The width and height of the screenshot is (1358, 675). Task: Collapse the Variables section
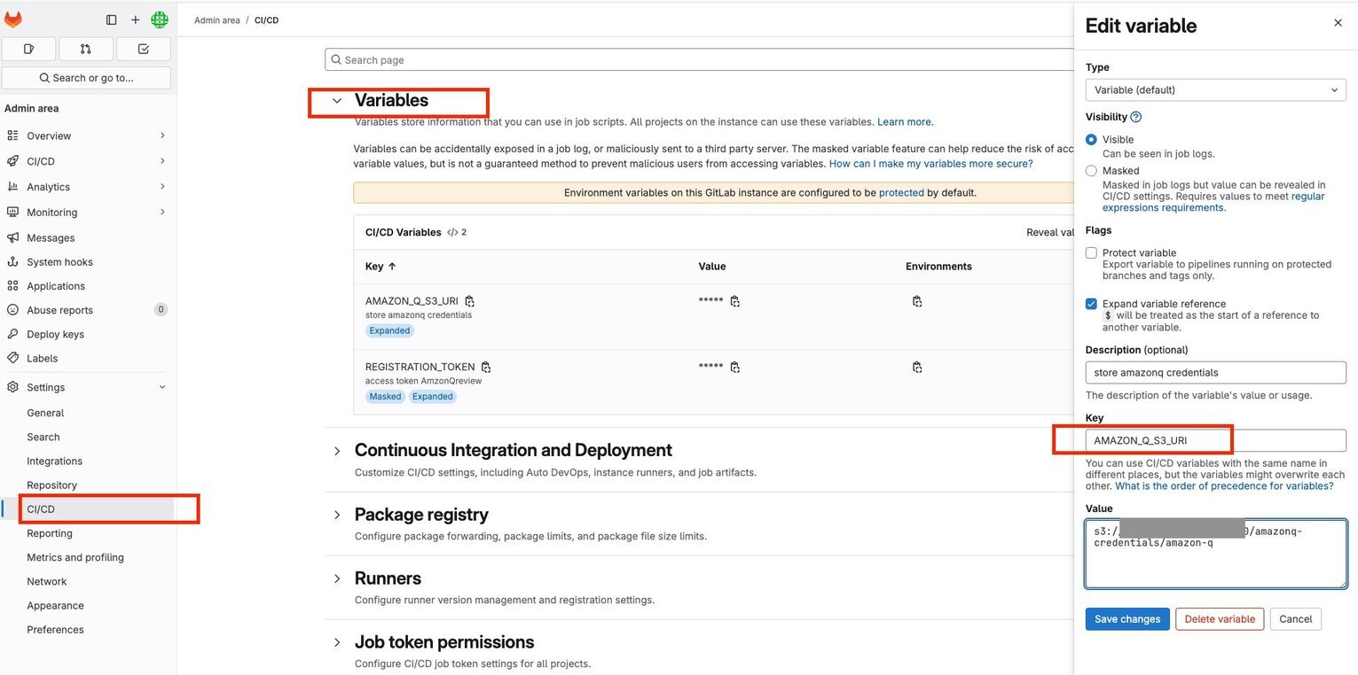[337, 101]
